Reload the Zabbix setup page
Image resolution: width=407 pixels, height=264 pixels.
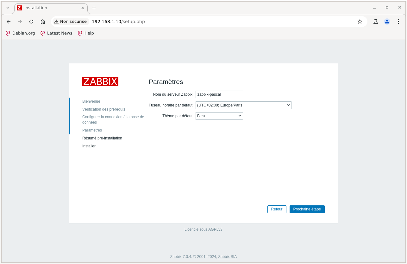[31, 22]
